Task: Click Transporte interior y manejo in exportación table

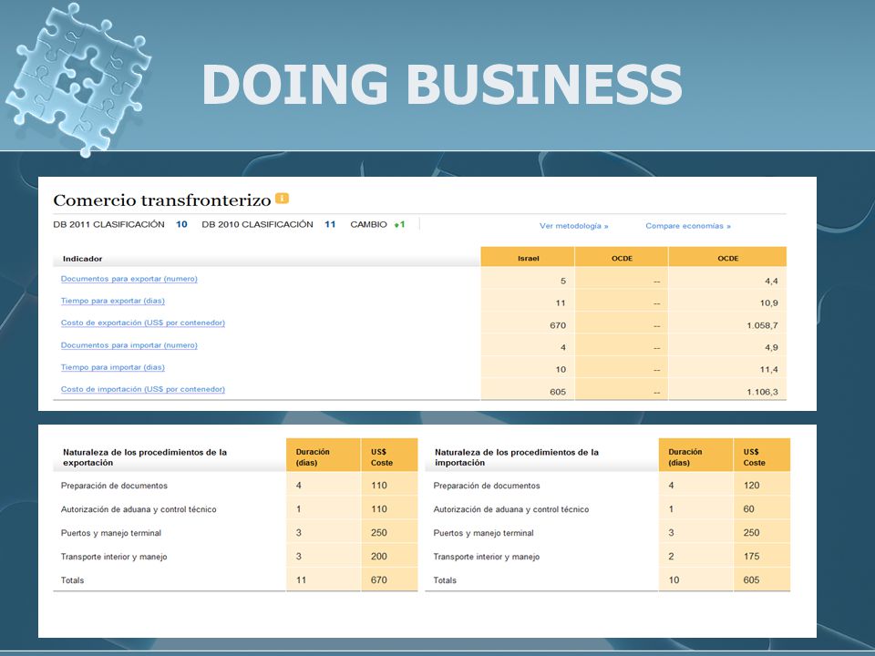Action: click(114, 557)
